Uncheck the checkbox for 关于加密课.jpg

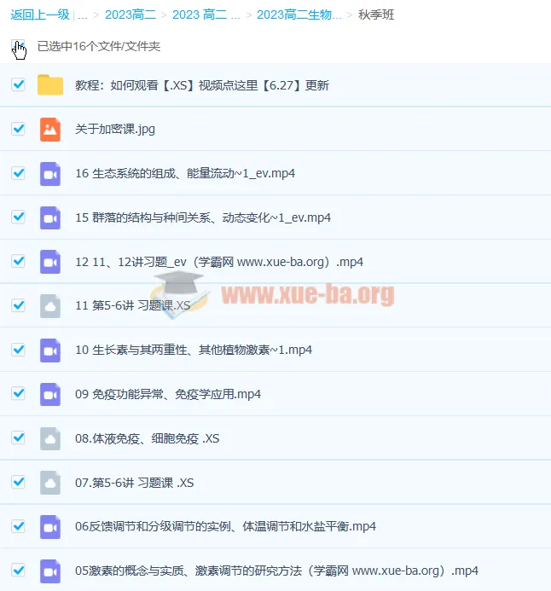18,129
